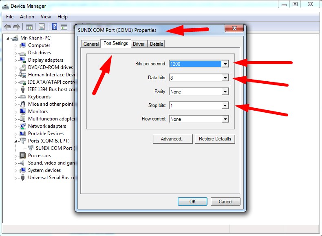Expand the Monitors tree node
Screen dimensions: 322x236
click(x=15, y=112)
